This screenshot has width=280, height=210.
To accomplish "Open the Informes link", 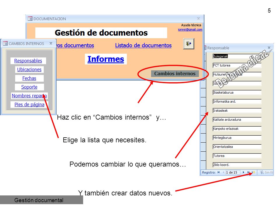I will tap(106, 59).
